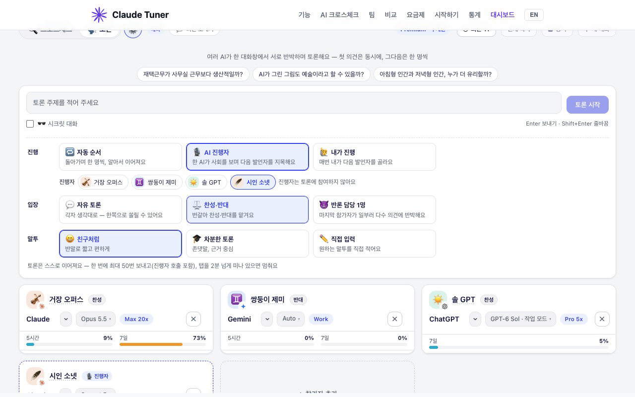
Task: Click the Work plan badge
Action: (x=321, y=319)
